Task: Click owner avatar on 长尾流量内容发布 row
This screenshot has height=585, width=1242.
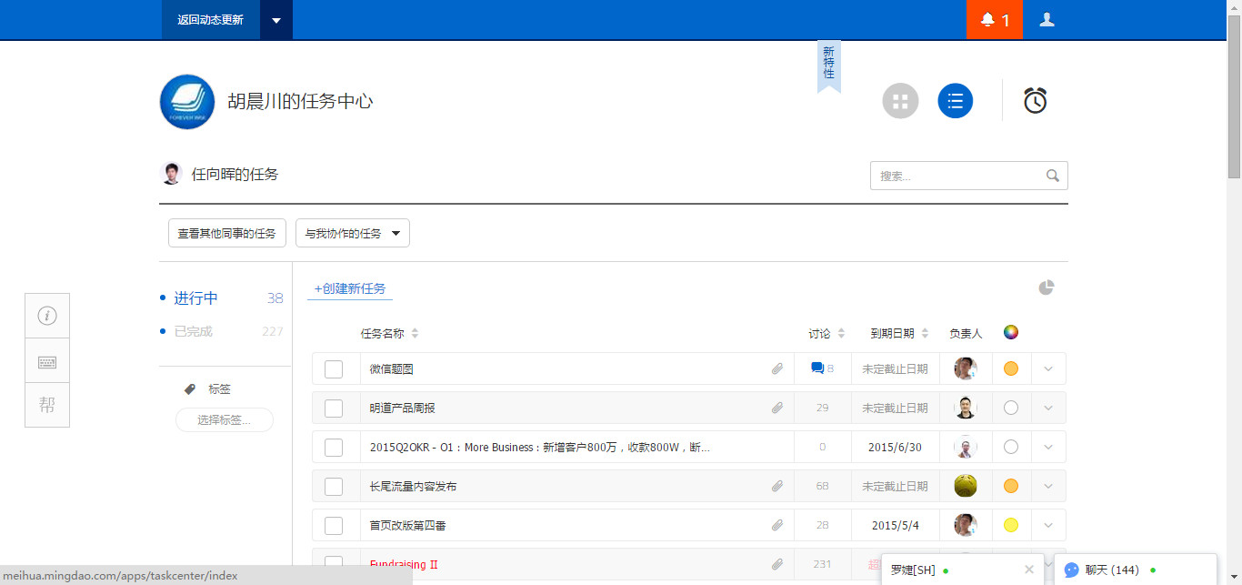Action: click(966, 486)
